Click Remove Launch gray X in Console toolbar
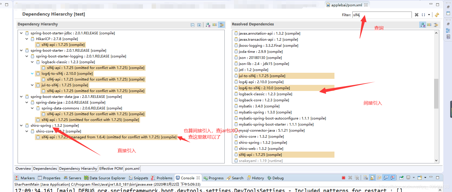Image resolution: width=452 pixels, height=192 pixels. click(x=350, y=178)
